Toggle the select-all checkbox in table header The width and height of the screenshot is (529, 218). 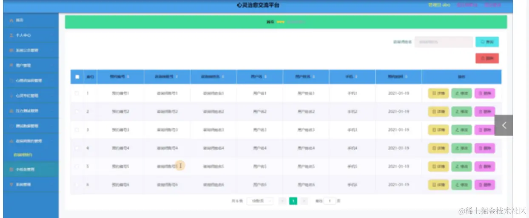pos(77,77)
